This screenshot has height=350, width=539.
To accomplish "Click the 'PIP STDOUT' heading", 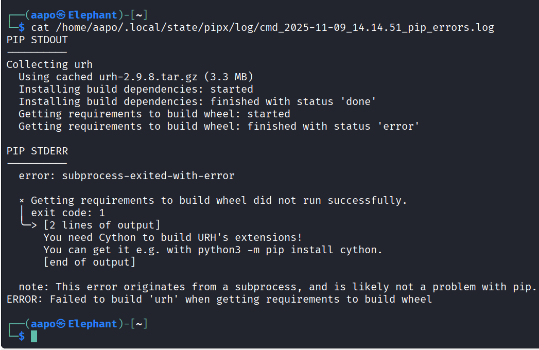I will (37, 40).
